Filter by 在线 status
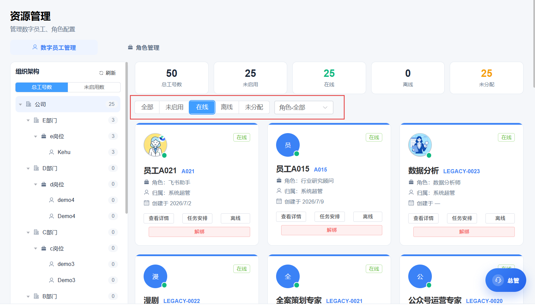535x305 pixels. point(202,108)
